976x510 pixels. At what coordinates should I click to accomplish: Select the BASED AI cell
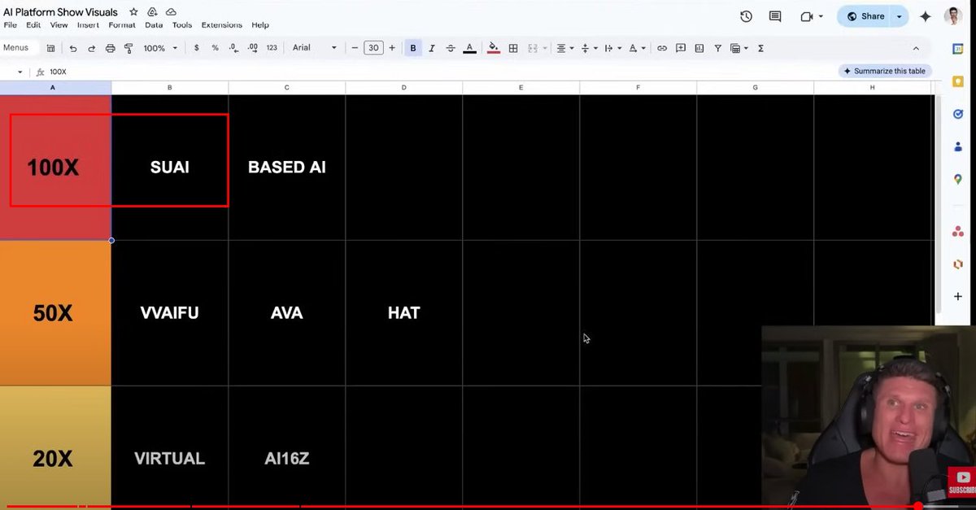click(x=287, y=168)
